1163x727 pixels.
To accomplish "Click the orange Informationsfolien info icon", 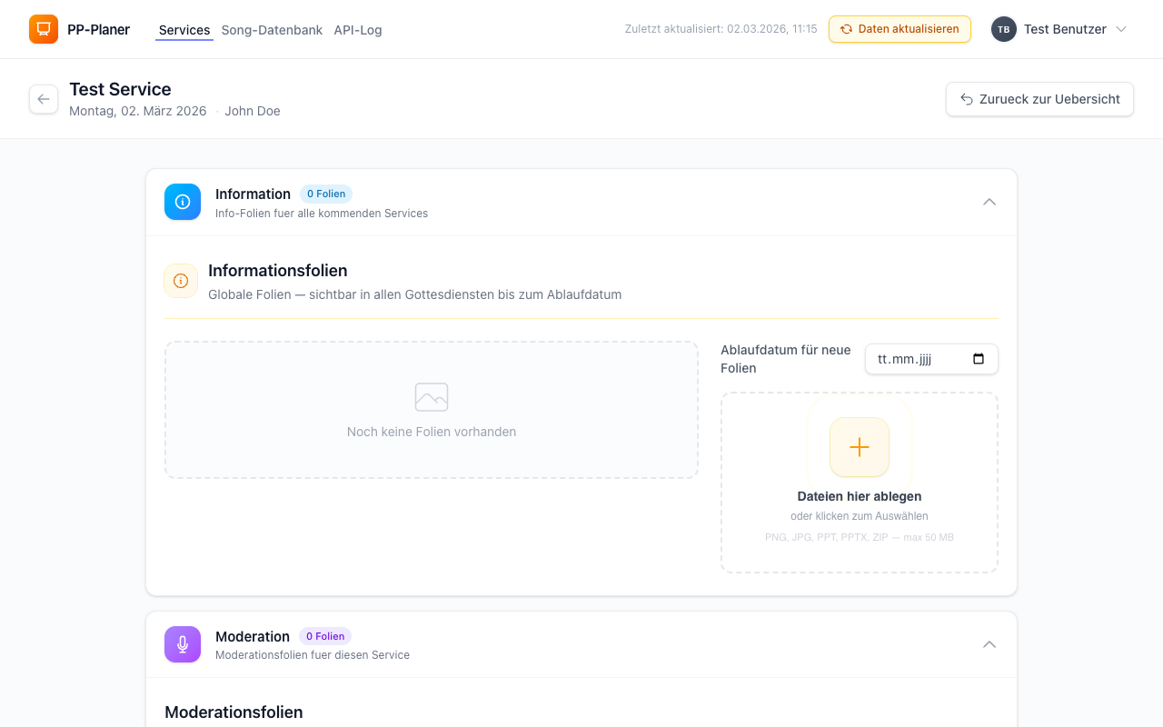I will [181, 281].
